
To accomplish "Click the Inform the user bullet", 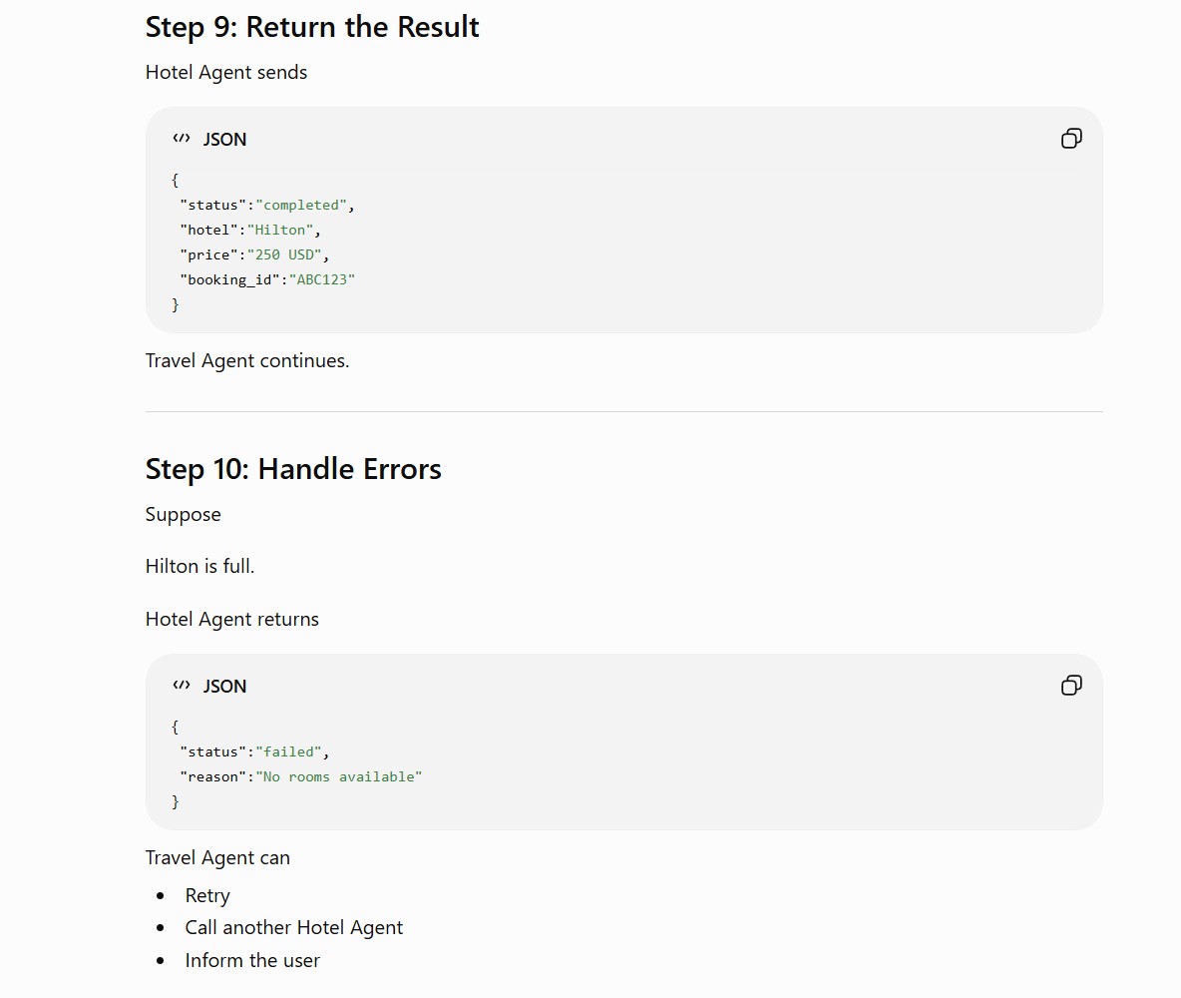I will click(x=252, y=960).
